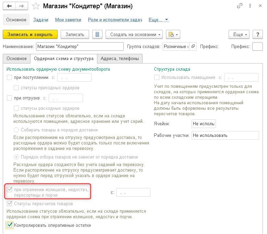Go forward with the right arrow button
The height and width of the screenshot is (234, 267).
(22, 6)
